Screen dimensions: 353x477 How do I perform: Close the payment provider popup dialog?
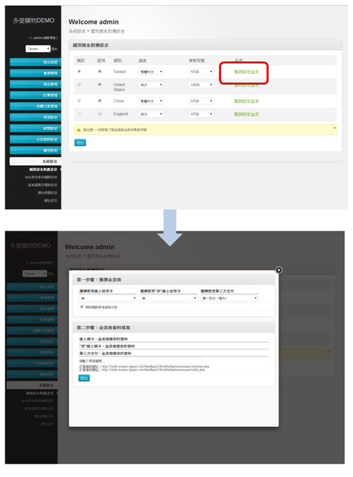[x=278, y=270]
